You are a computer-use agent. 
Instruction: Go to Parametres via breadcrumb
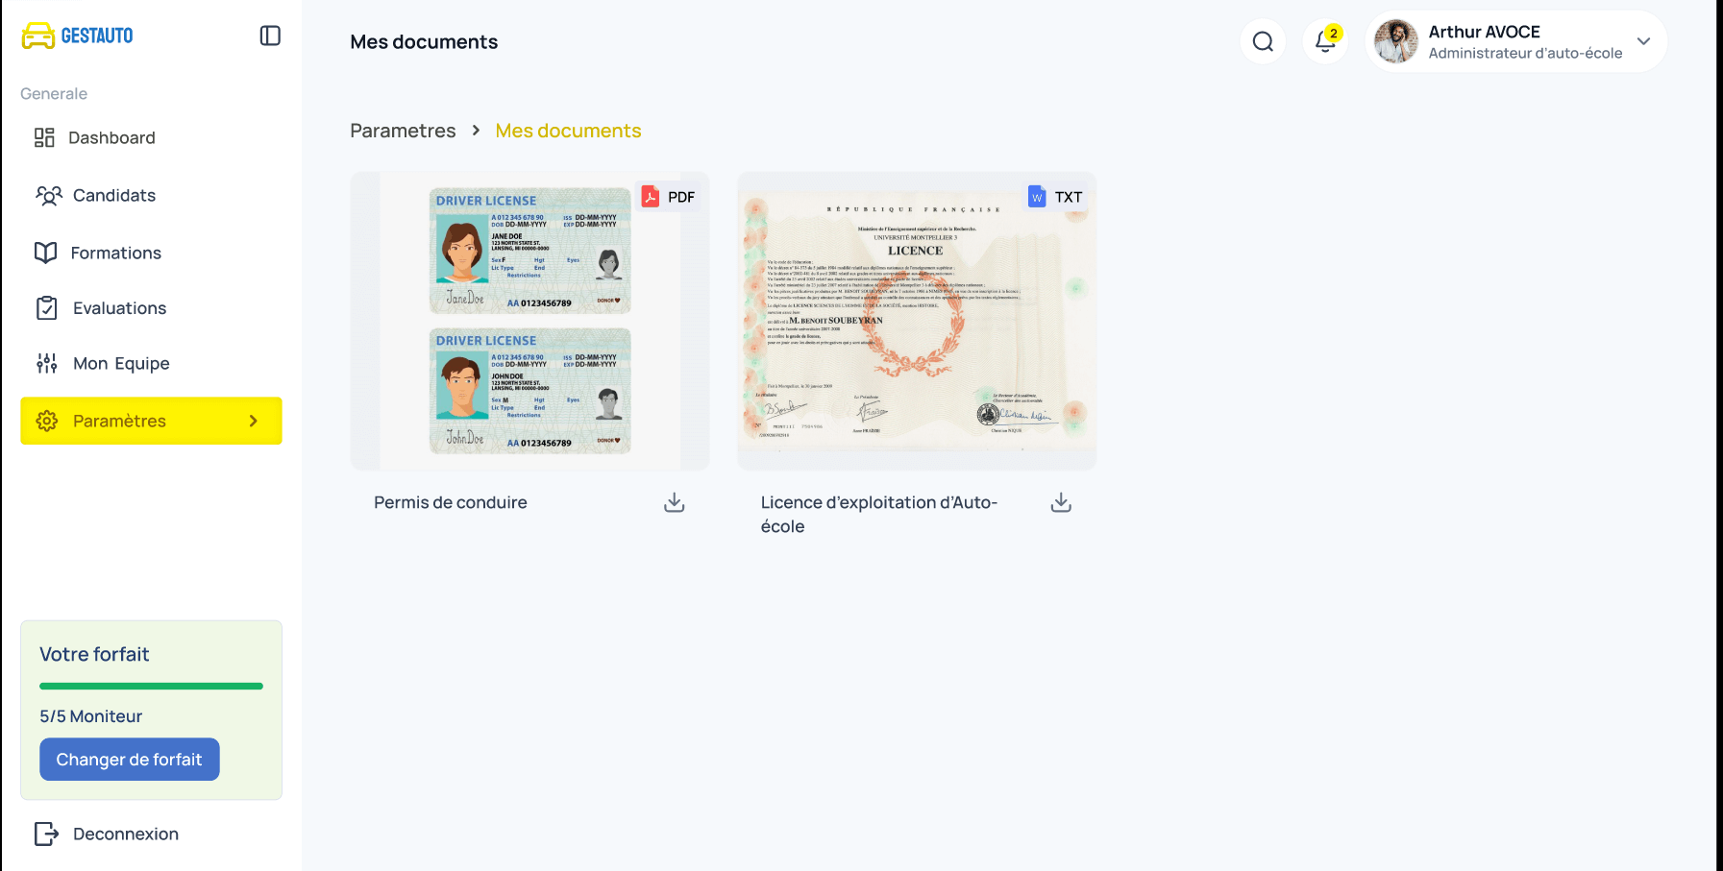pos(403,131)
